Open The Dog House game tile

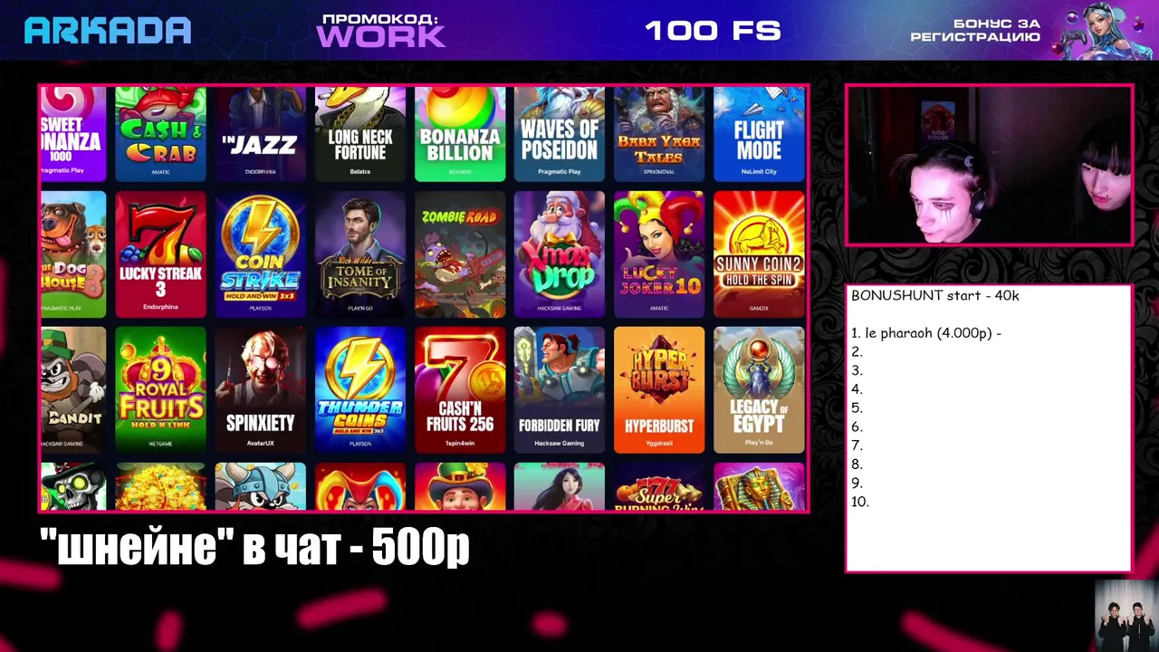(73, 254)
